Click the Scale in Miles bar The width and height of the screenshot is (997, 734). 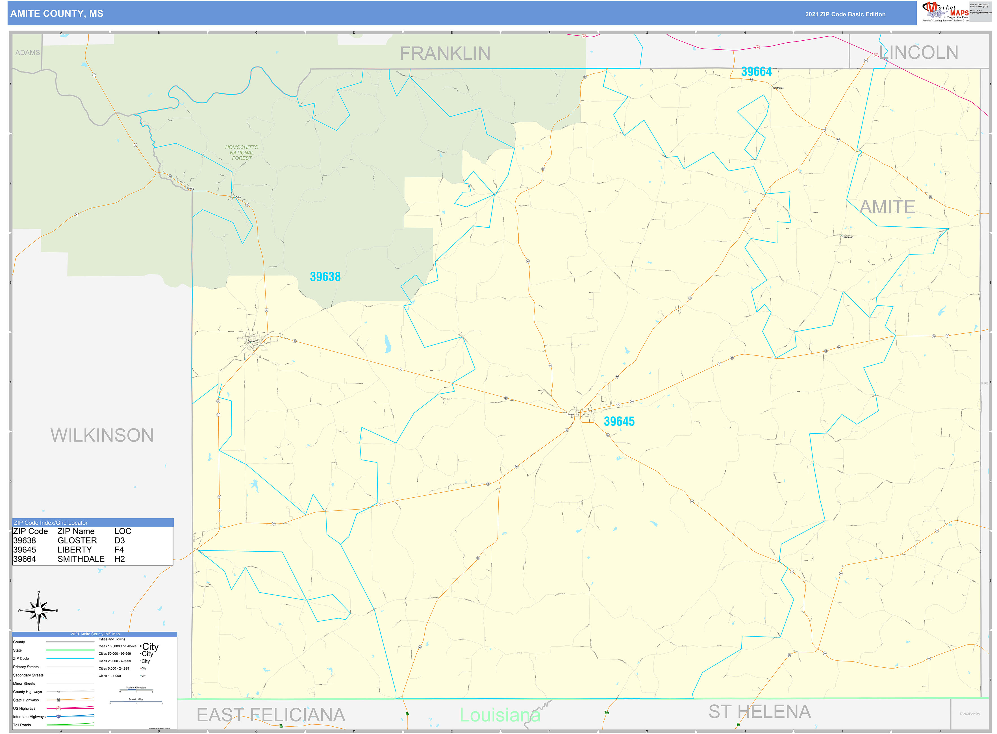(136, 702)
